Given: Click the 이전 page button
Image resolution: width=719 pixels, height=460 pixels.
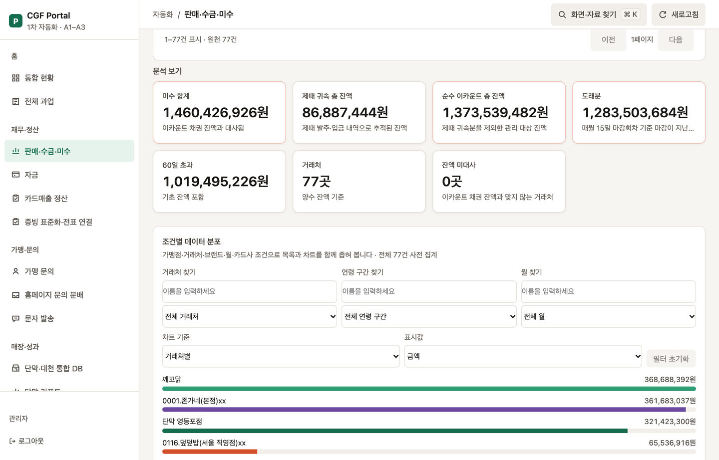Looking at the screenshot, I should [x=608, y=39].
